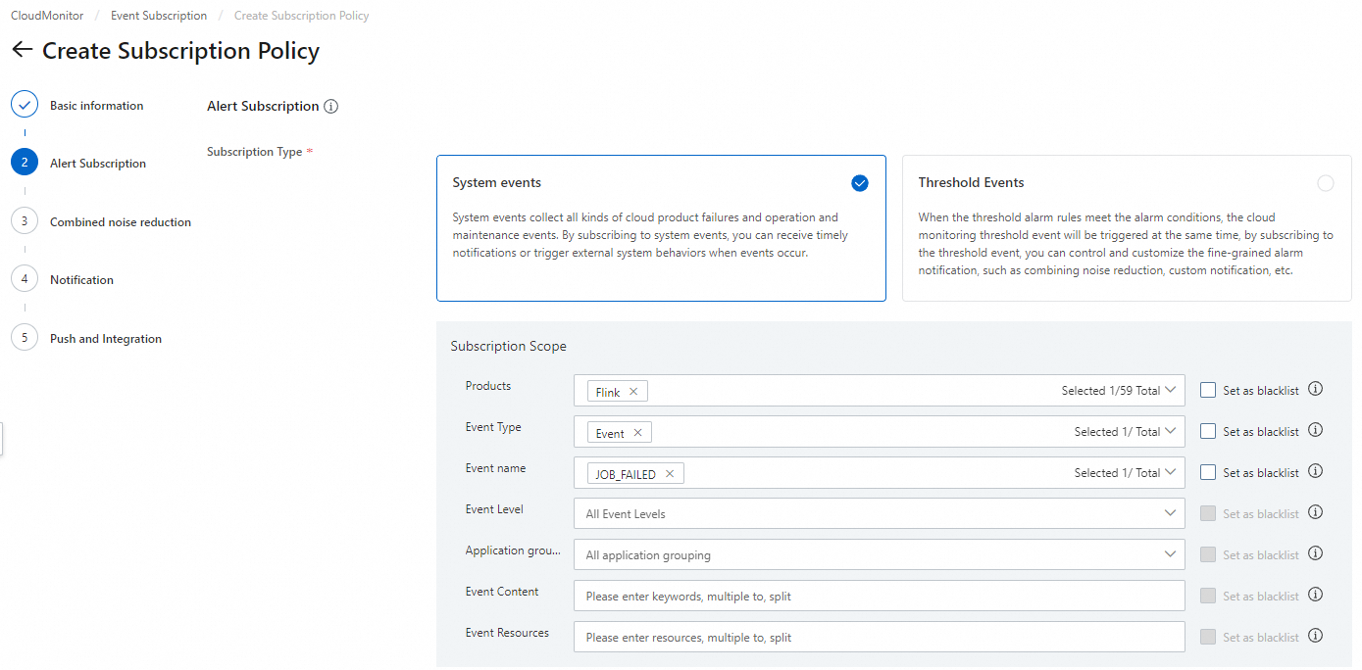Click the back arrow beside Create Subscription Policy
The height and width of the screenshot is (670, 1362).
22,50
